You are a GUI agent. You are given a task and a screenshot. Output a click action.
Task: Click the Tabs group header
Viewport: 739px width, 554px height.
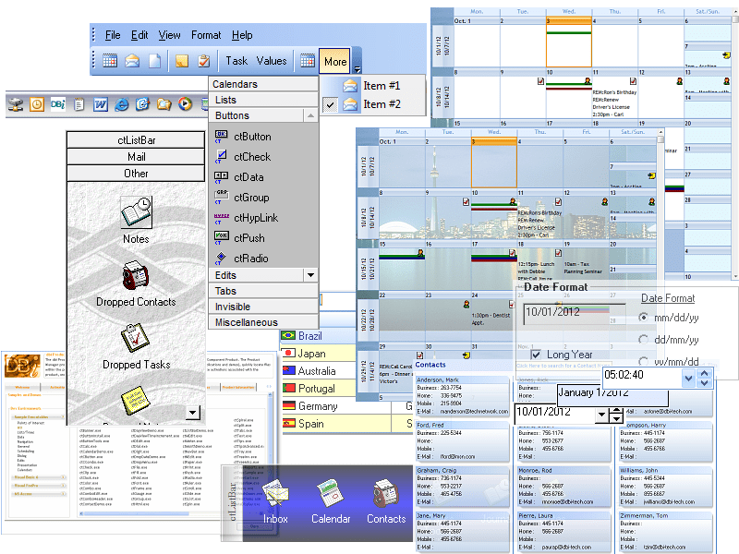coord(263,291)
